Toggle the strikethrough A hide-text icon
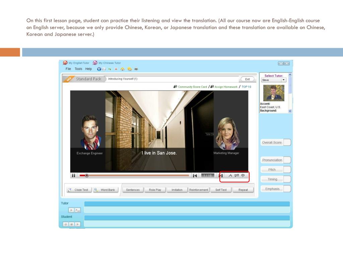 (230, 175)
